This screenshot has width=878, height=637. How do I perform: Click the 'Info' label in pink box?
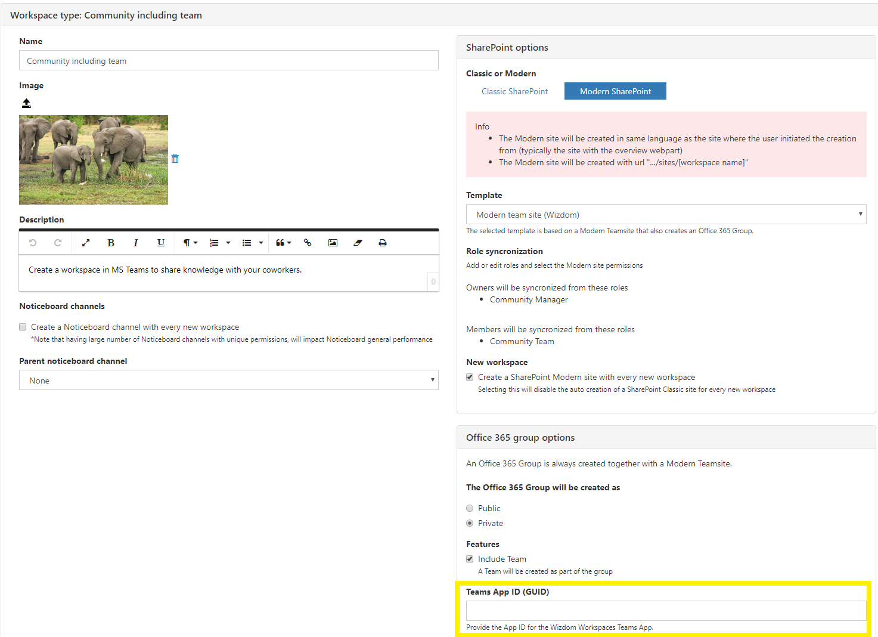[x=482, y=126]
